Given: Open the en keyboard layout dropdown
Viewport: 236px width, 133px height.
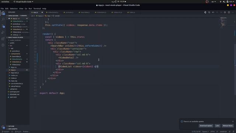Looking at the screenshot, I should pos(214,1).
